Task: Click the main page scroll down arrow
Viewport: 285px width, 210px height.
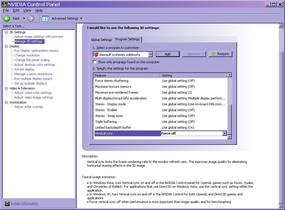Action: [x=281, y=206]
